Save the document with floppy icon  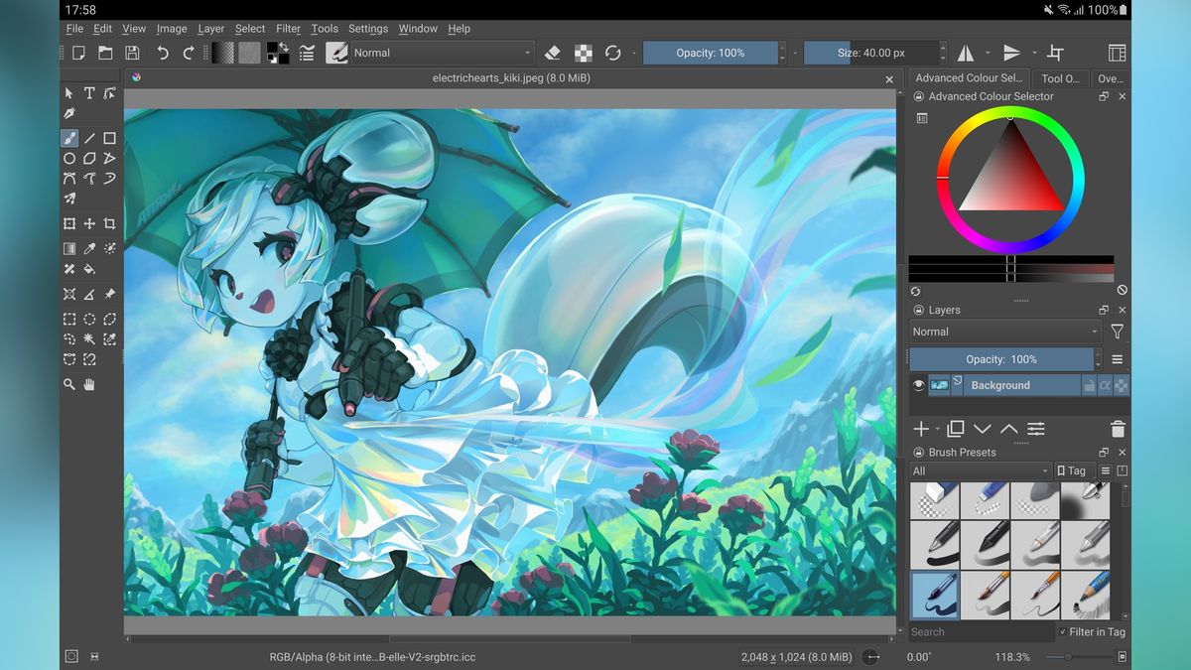pos(132,53)
